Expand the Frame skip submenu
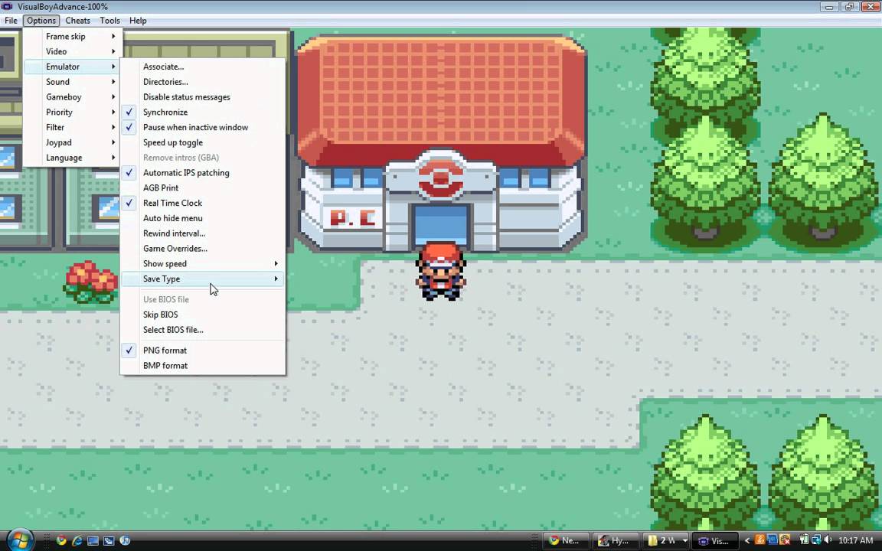882x551 pixels. pyautogui.click(x=71, y=37)
